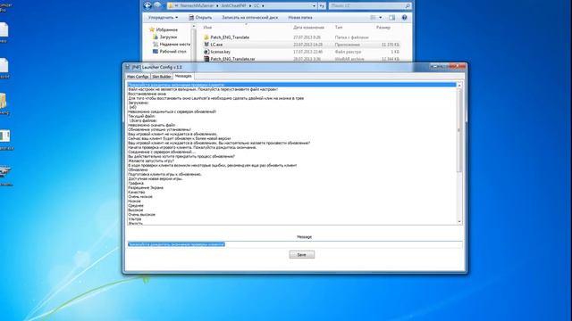Click the license.key file icon

coord(206,52)
